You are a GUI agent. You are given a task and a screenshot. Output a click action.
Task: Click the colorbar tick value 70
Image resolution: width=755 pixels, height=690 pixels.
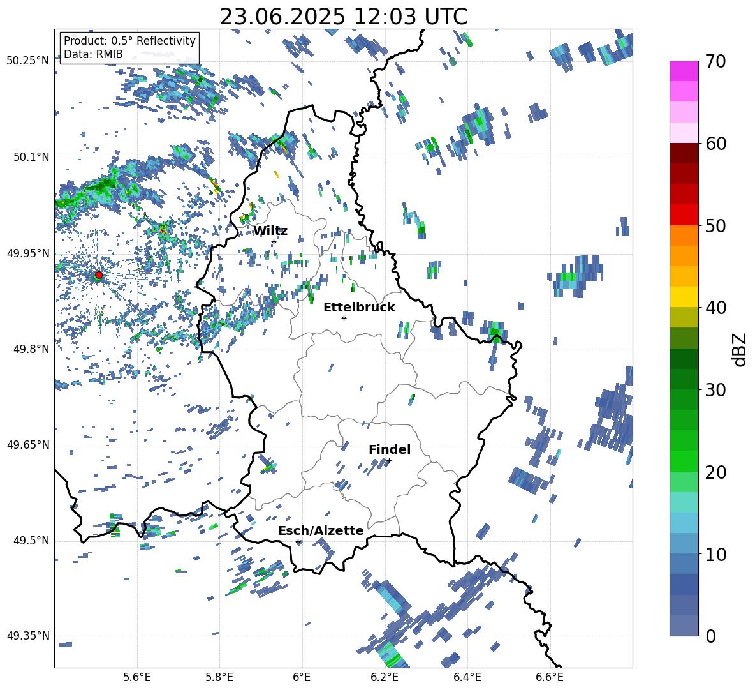pos(715,62)
